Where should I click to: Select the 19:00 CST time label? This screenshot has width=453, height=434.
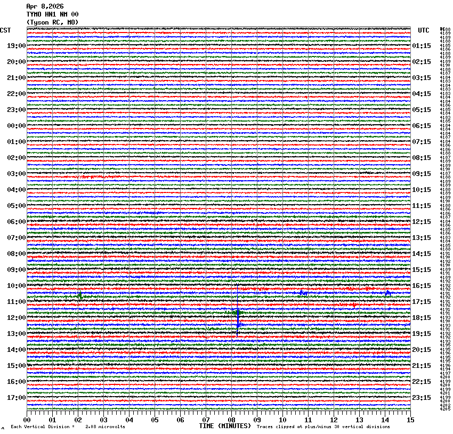17,46
